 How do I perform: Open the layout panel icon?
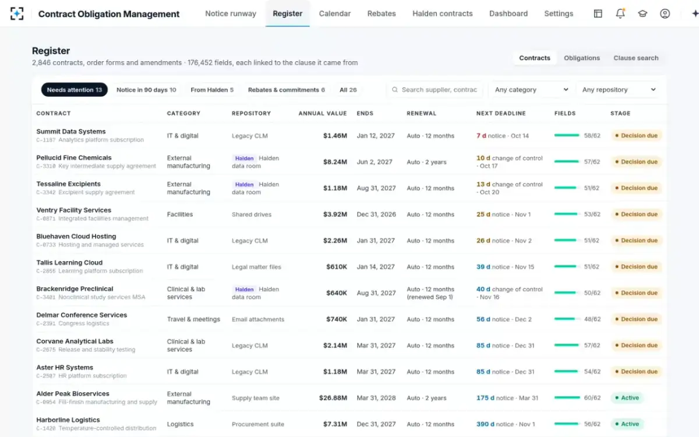598,13
